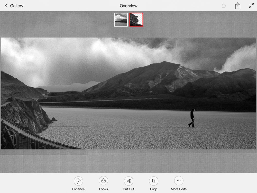
Task: Click the undo arrow icon
Action: (224, 6)
